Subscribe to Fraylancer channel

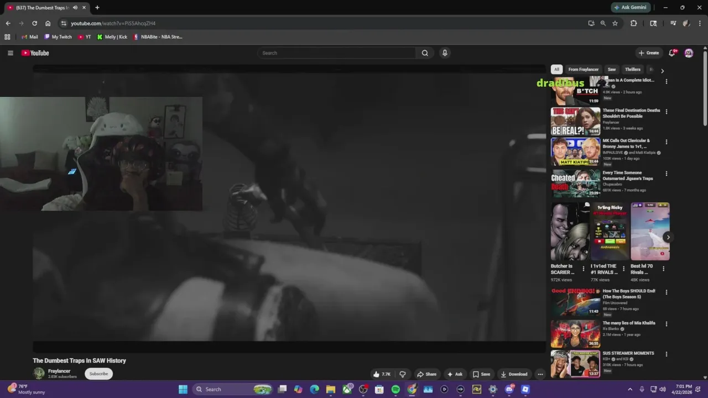[x=99, y=374]
